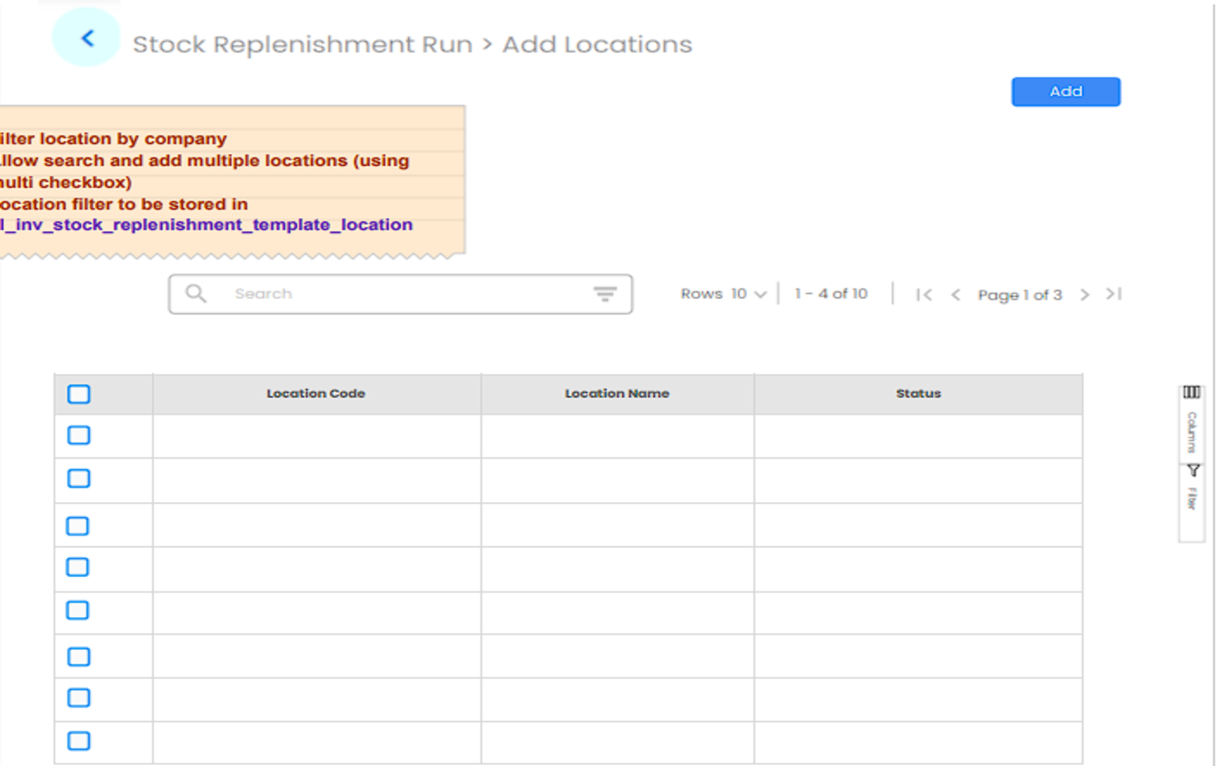Screen dimensions: 1227x766
Task: Sort by Status column header
Action: (x=918, y=394)
